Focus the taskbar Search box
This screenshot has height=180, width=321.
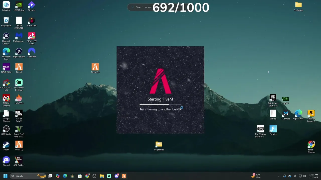click(28, 176)
